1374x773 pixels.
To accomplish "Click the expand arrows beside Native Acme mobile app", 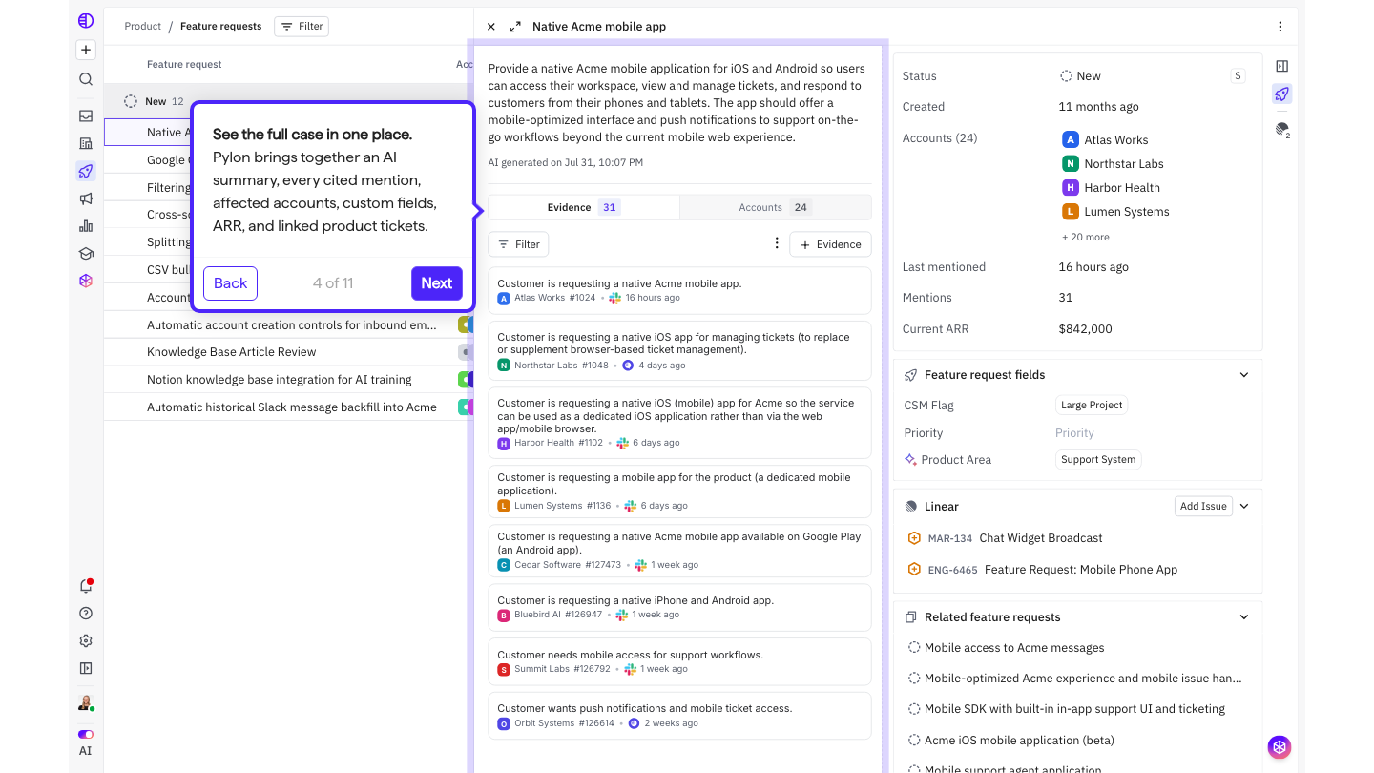I will 515,27.
